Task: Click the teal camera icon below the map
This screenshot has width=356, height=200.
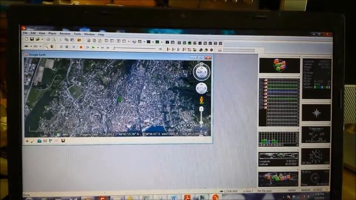Action: [39, 141]
